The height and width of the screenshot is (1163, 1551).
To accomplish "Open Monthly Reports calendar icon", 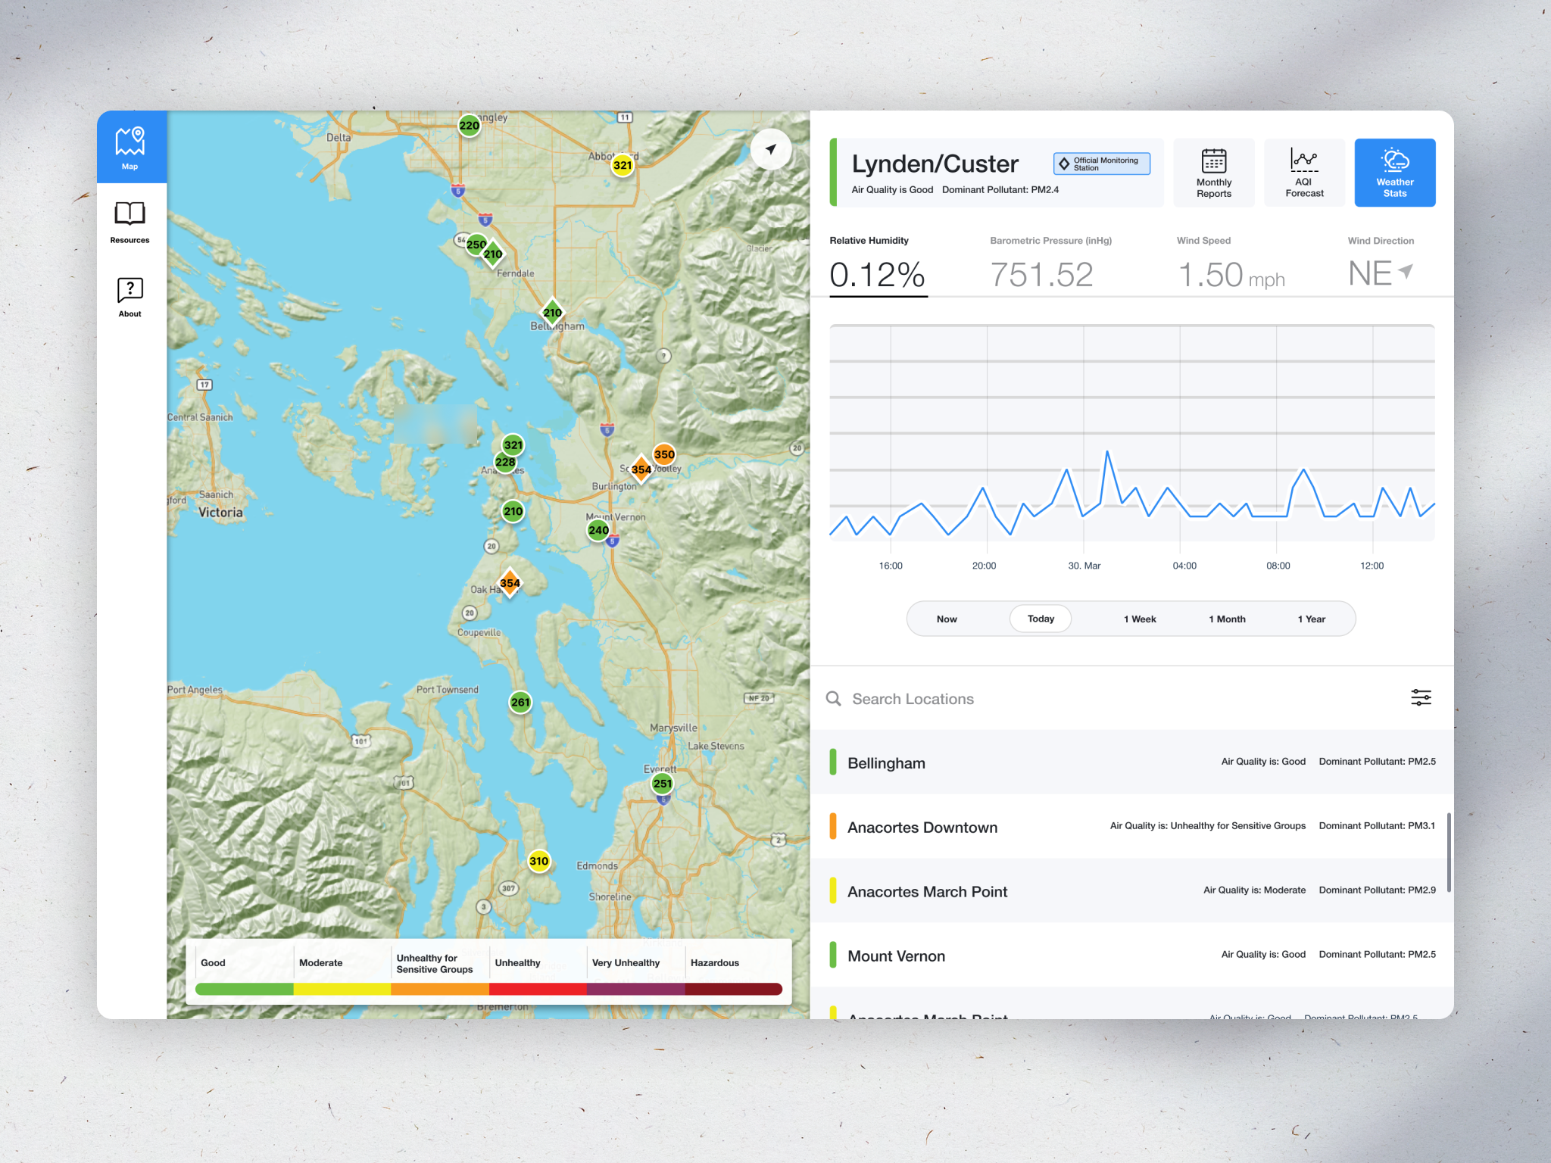I will (1214, 173).
